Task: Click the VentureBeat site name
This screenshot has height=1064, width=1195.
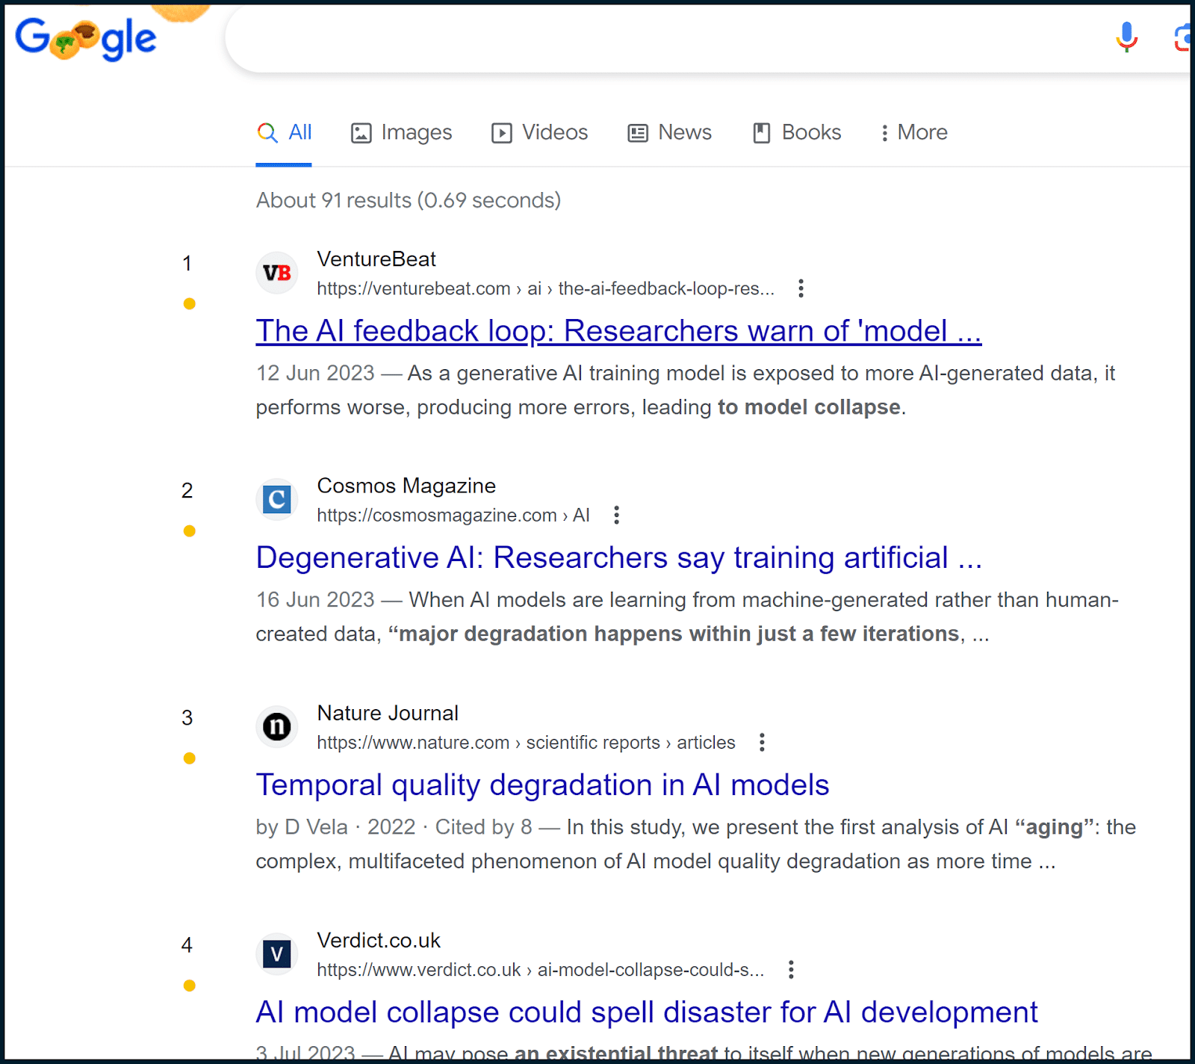Action: pos(376,259)
